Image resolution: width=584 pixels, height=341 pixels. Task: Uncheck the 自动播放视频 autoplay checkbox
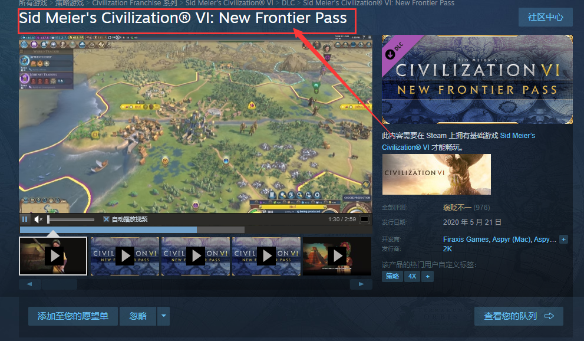point(106,219)
